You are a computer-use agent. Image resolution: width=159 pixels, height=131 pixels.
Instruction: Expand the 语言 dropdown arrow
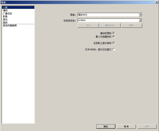140,15
